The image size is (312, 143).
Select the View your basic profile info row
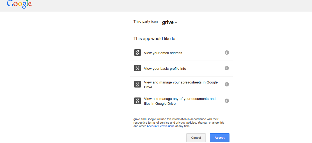[x=165, y=69]
